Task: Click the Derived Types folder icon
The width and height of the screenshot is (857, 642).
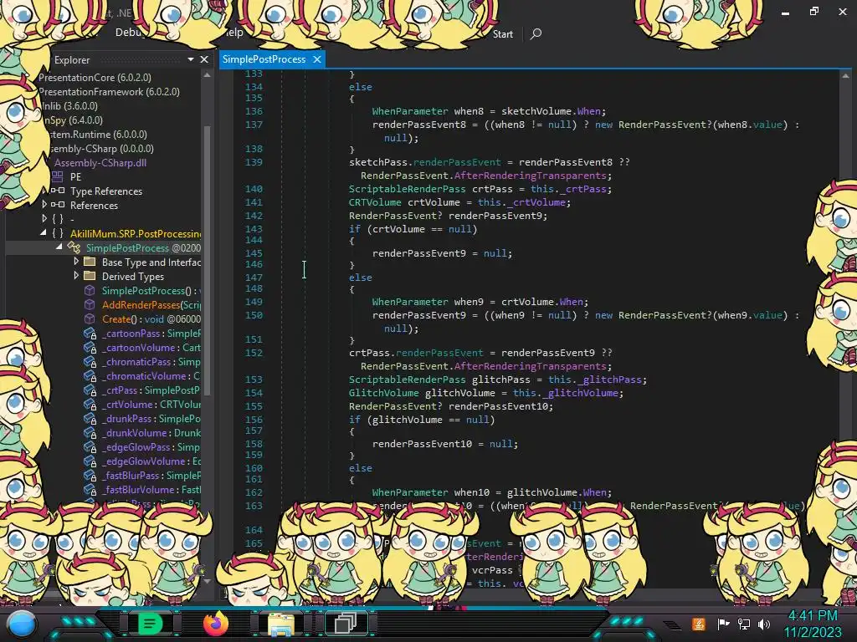Action: click(x=90, y=276)
